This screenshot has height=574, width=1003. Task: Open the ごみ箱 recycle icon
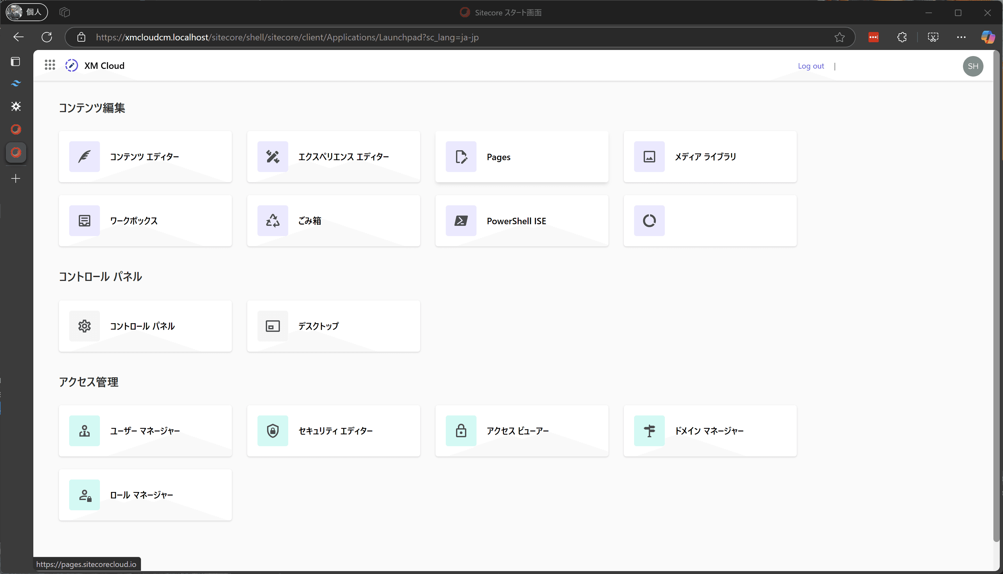click(273, 221)
